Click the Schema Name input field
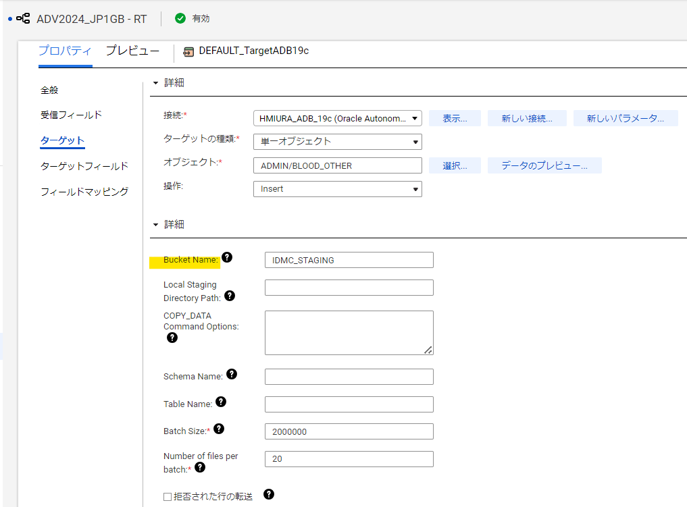687x507 pixels. point(349,377)
